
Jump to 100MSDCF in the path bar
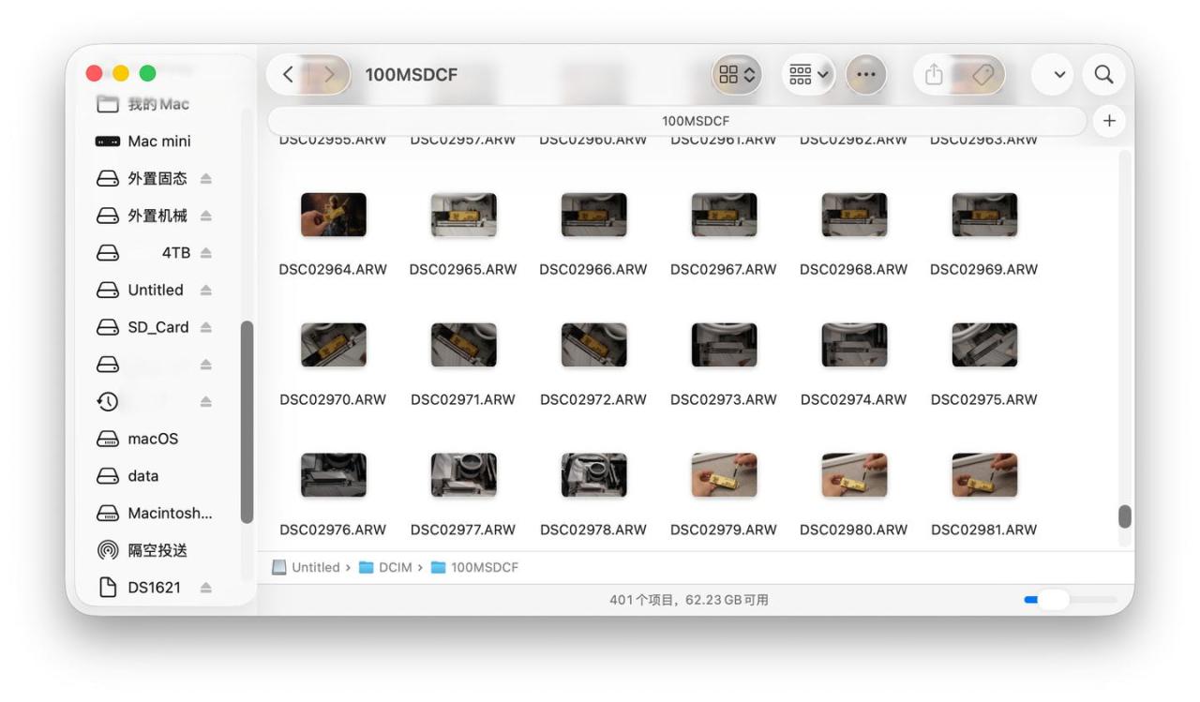(x=484, y=568)
